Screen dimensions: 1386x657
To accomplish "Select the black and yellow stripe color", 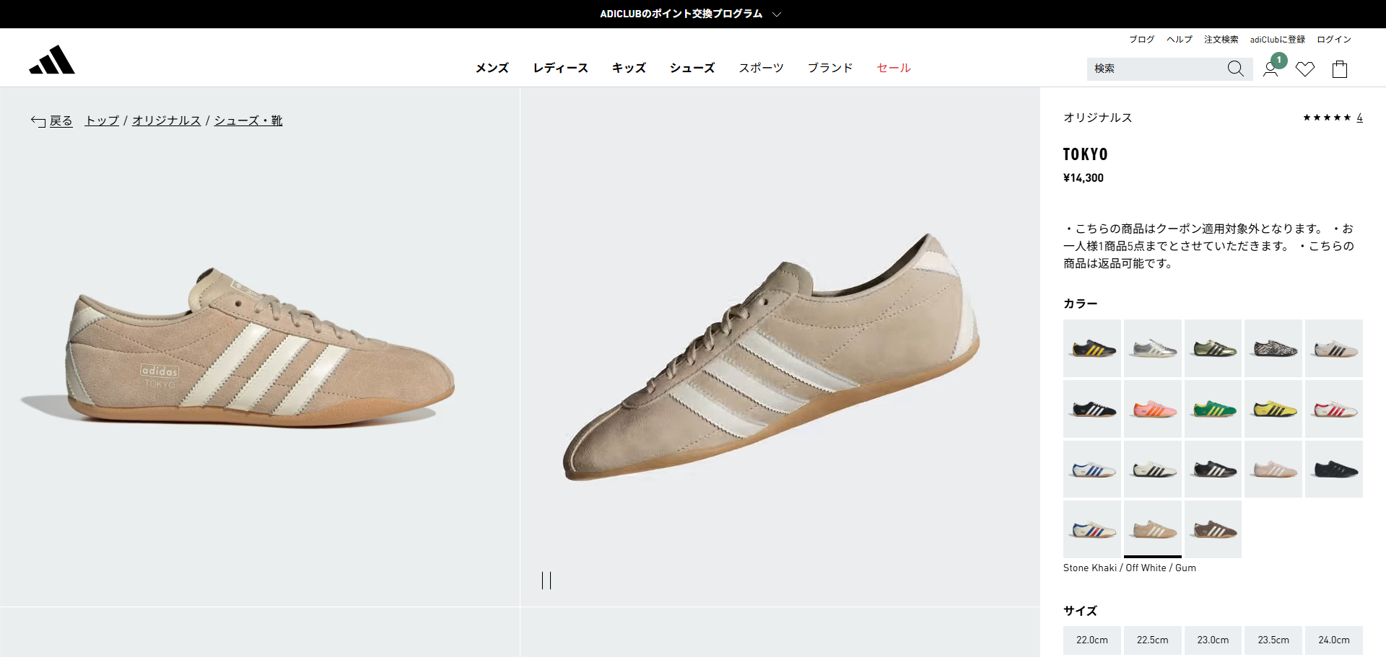I will (1092, 348).
